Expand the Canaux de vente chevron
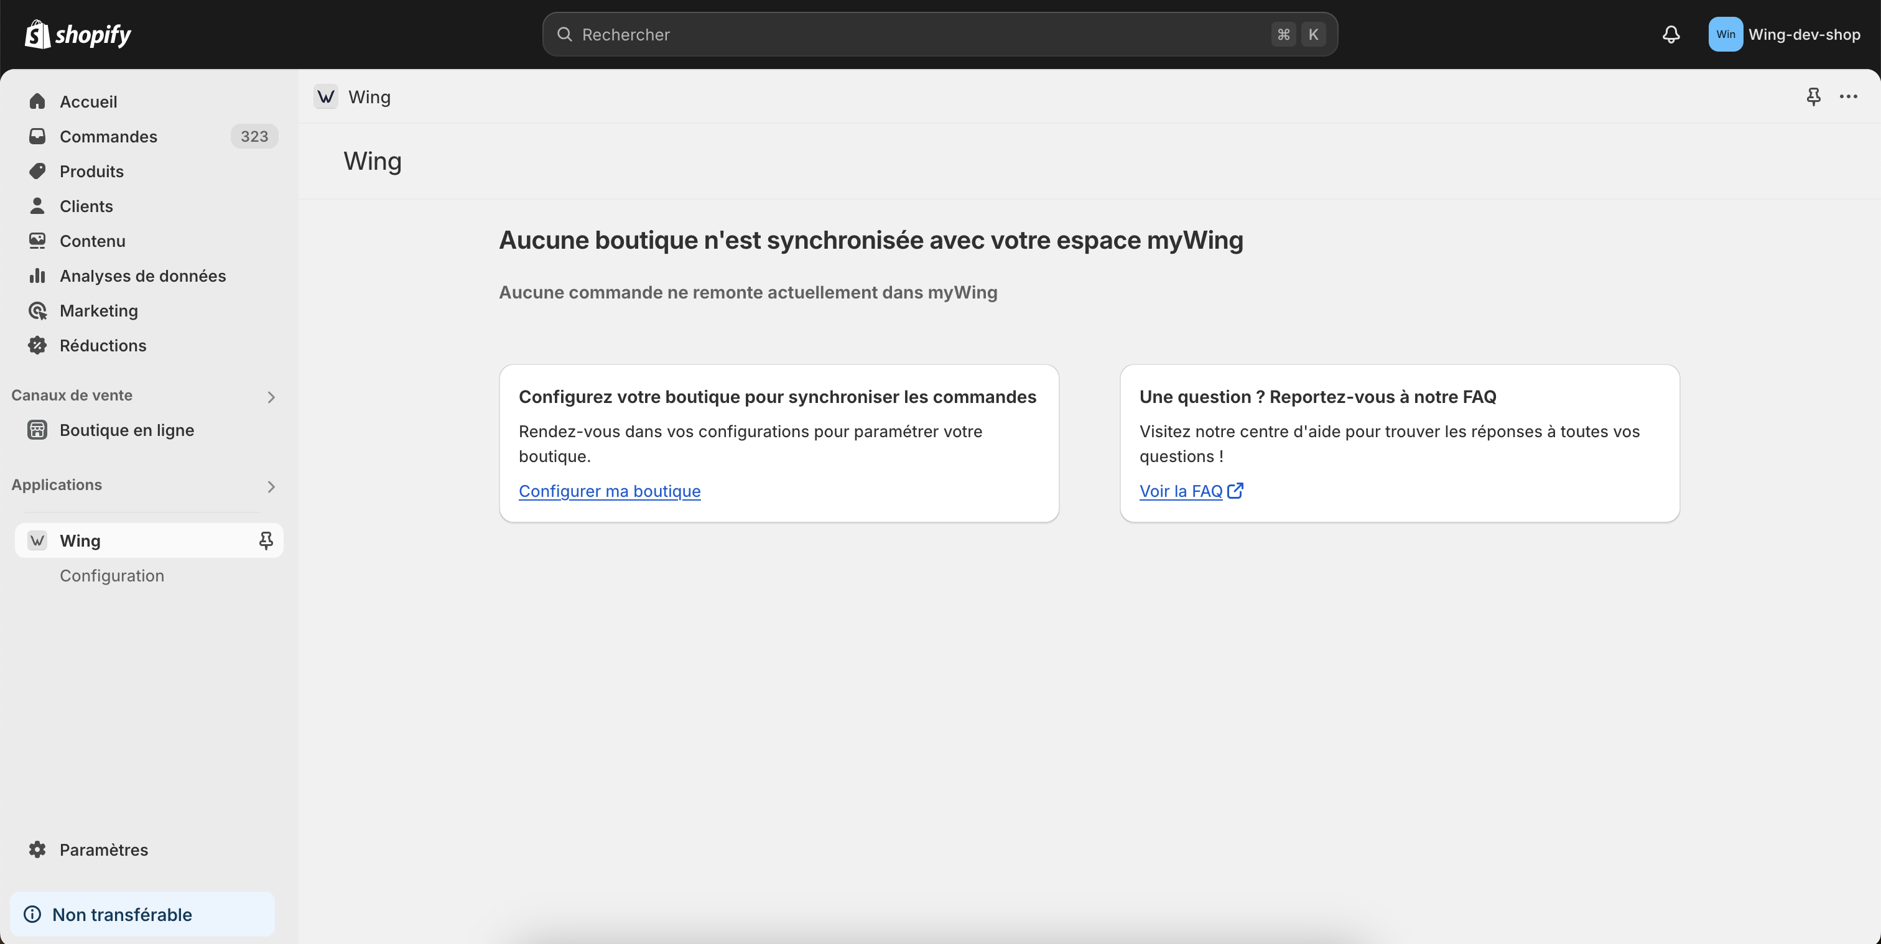Viewport: 1881px width, 944px height. coord(271,397)
